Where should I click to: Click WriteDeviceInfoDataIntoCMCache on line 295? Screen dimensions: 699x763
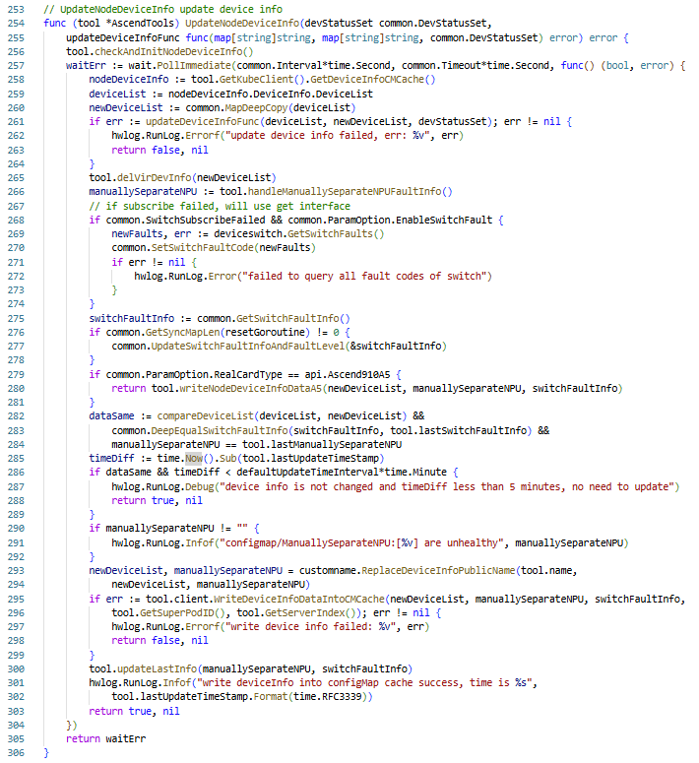click(x=299, y=599)
